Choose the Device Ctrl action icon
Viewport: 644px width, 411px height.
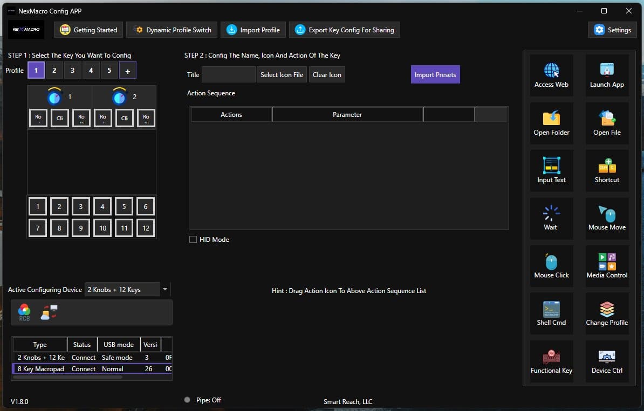point(607,361)
